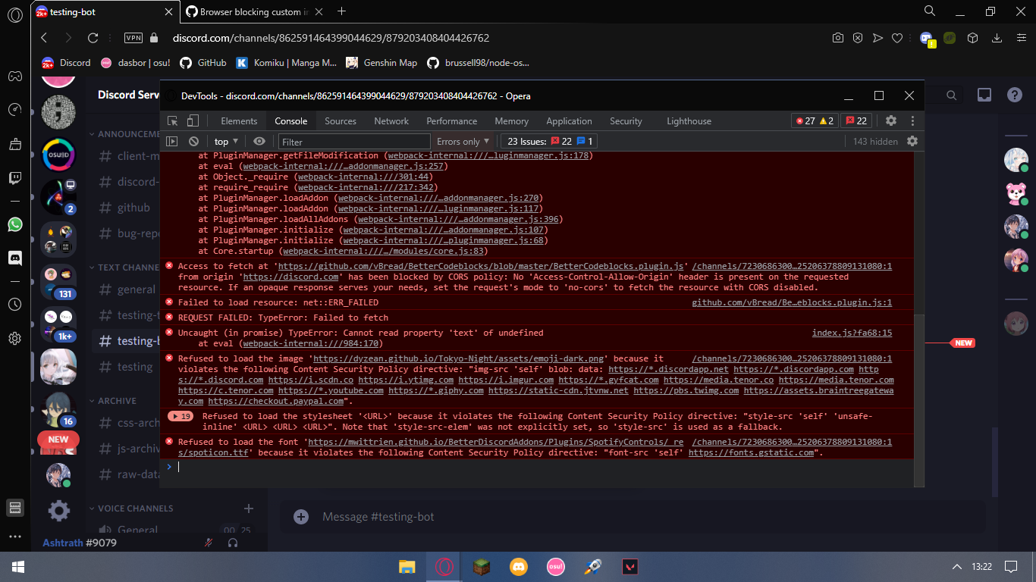
Task: Open the Twitch icon in the Opera sidebar
Action: [x=14, y=178]
